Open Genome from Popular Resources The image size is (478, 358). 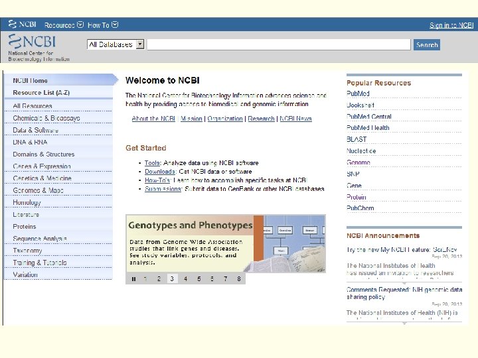(x=358, y=162)
